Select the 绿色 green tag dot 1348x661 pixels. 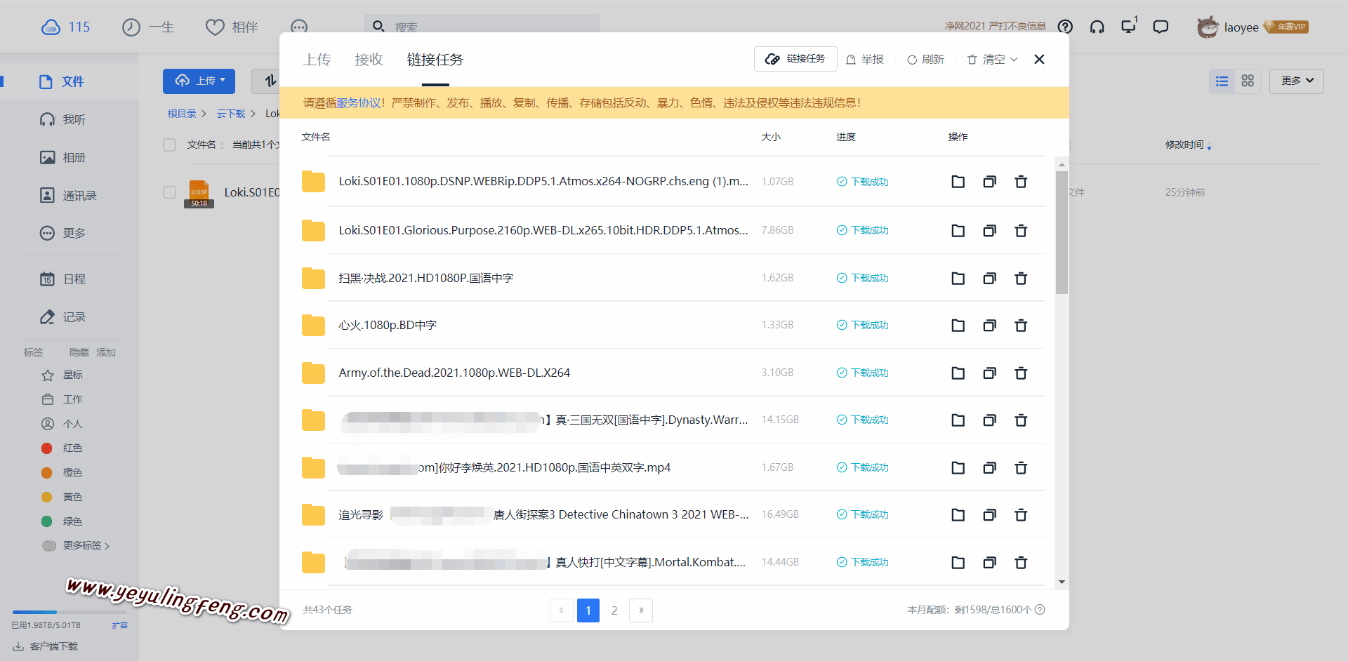[x=47, y=521]
